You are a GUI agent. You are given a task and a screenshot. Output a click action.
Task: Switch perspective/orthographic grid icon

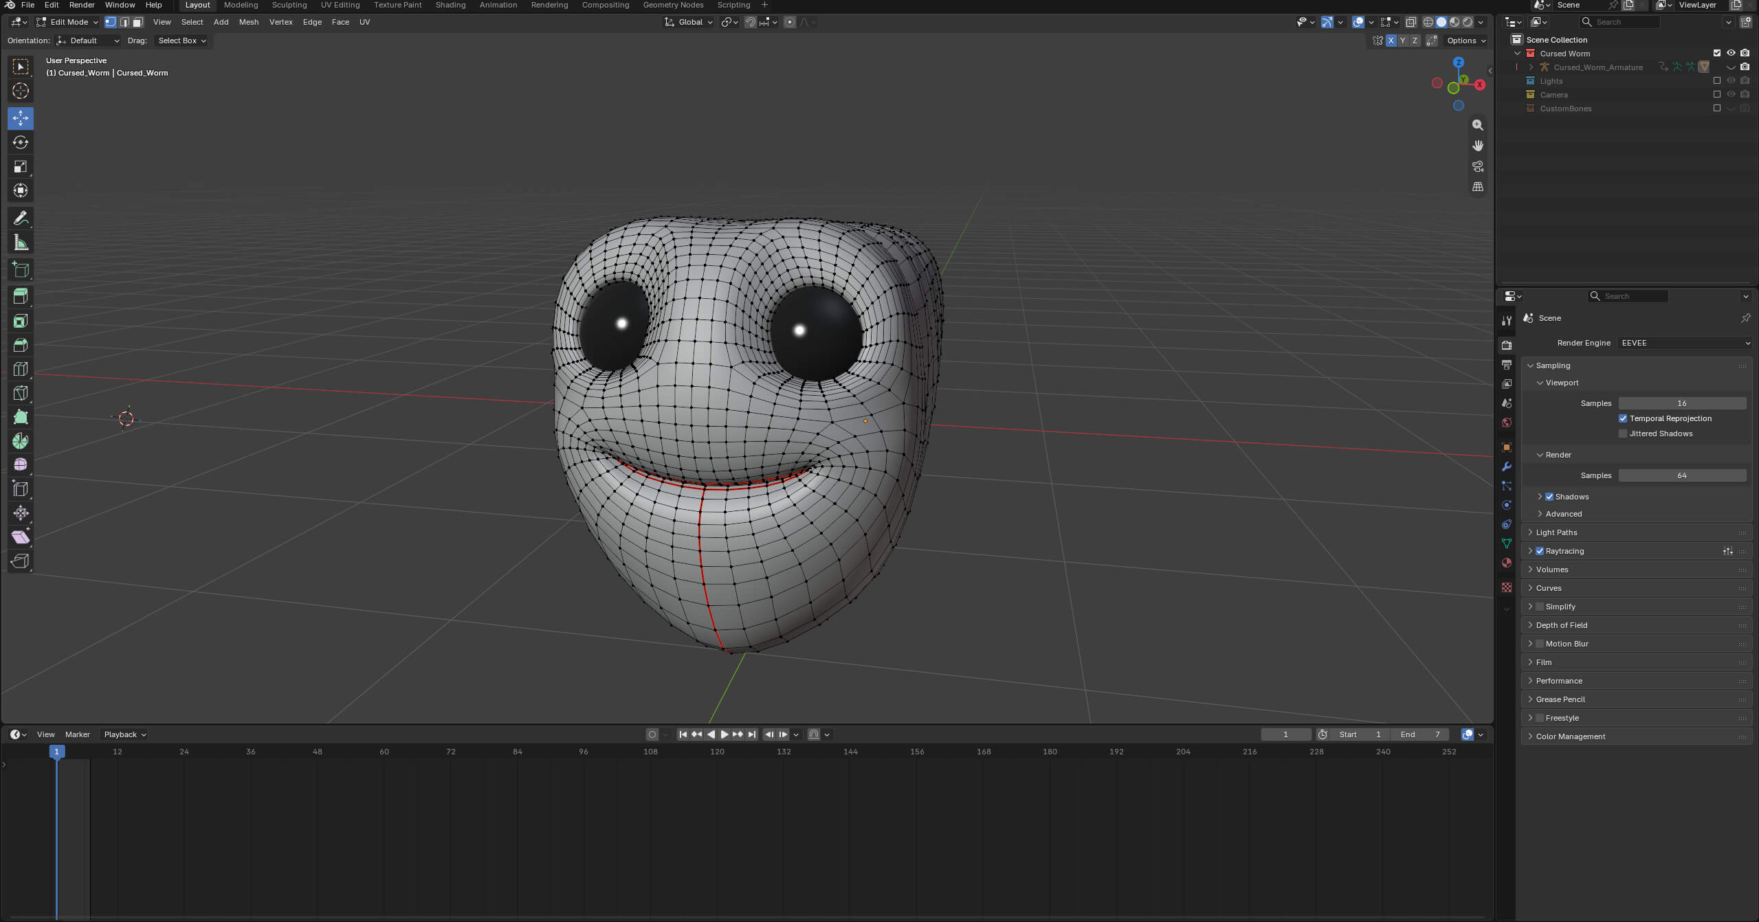1477,187
